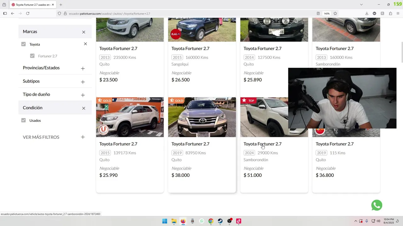The width and height of the screenshot is (403, 226).
Task: Go back to the previous page
Action: (x=13, y=13)
